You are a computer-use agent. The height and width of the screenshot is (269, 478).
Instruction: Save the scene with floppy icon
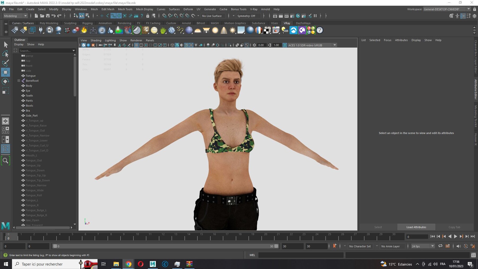point(48,16)
